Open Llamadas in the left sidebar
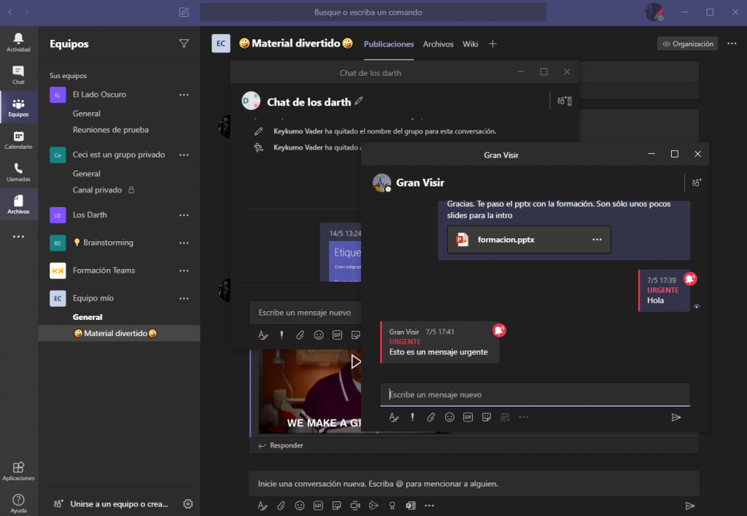The image size is (747, 516). pyautogui.click(x=18, y=171)
